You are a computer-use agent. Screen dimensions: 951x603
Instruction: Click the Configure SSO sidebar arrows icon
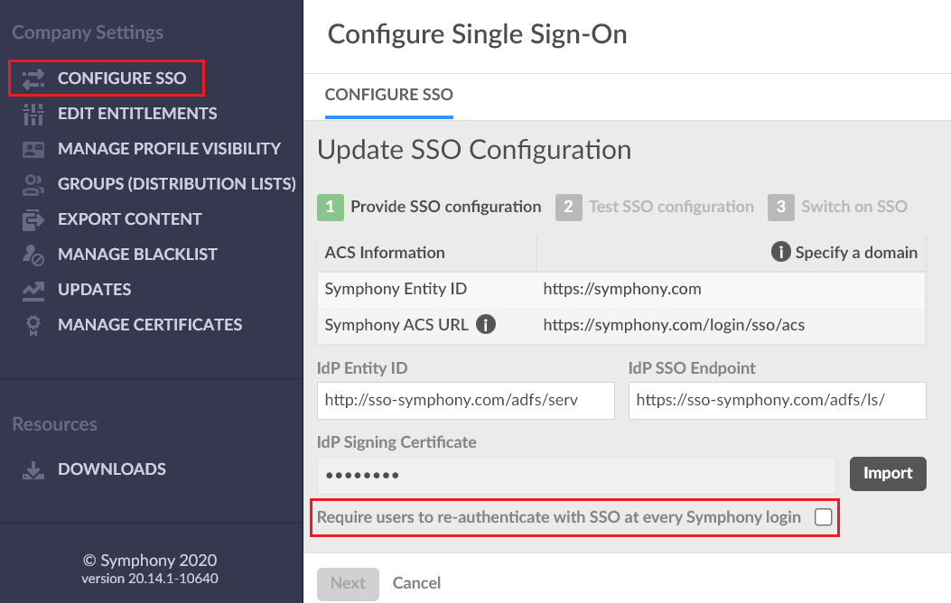(x=33, y=79)
